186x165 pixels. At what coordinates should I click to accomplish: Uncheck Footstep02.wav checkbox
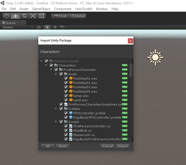point(66,82)
